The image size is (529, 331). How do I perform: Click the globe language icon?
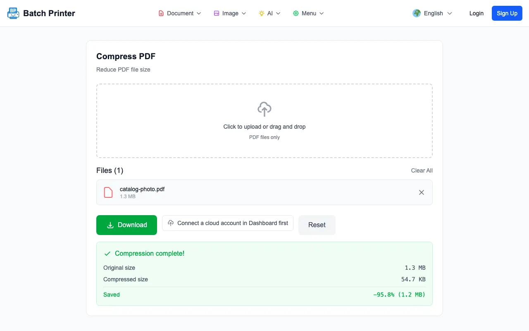pos(417,13)
